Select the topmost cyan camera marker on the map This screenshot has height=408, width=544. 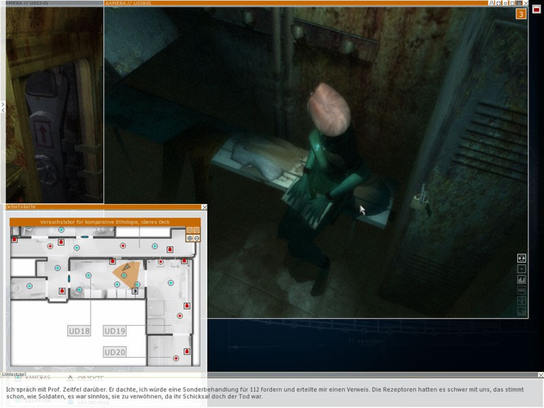pyautogui.click(x=61, y=230)
